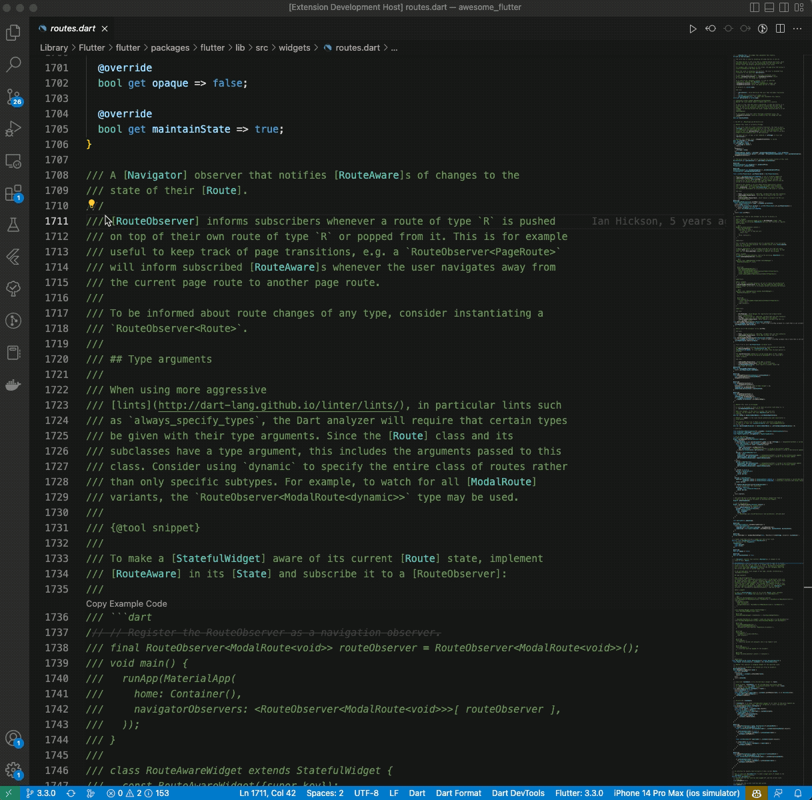
Task: Click the editor vertical scrollbar marker
Action: [807, 587]
